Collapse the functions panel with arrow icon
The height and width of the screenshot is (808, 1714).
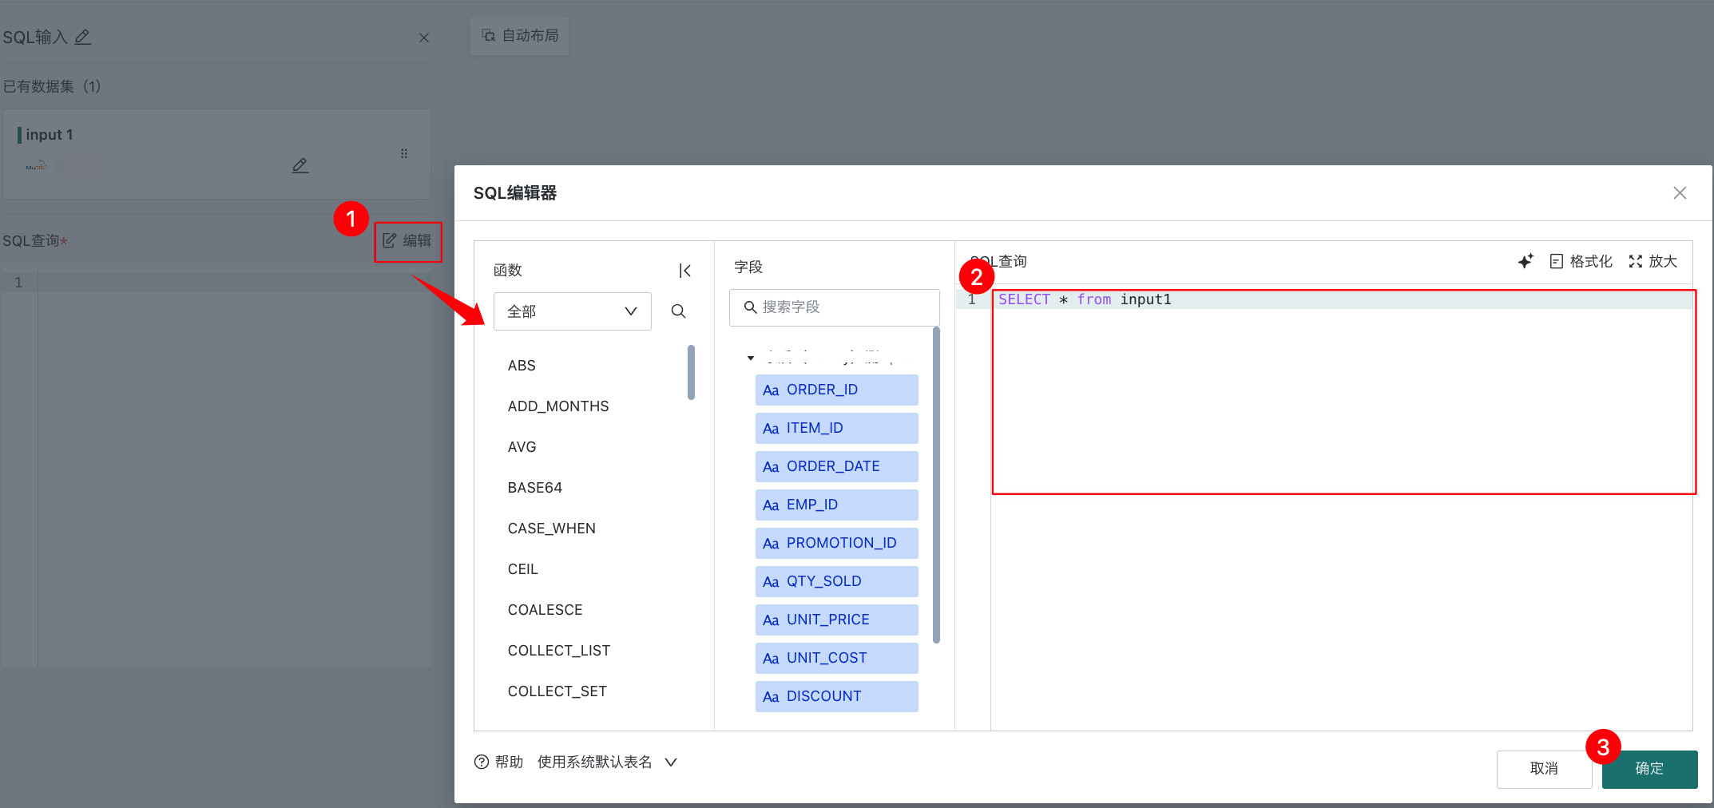[x=684, y=271]
